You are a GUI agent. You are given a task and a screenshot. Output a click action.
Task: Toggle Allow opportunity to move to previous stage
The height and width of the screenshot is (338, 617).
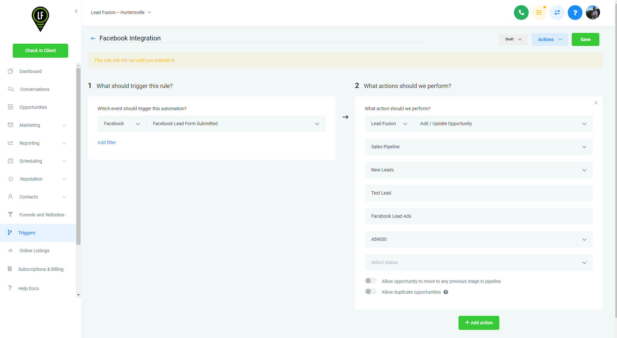coord(371,281)
